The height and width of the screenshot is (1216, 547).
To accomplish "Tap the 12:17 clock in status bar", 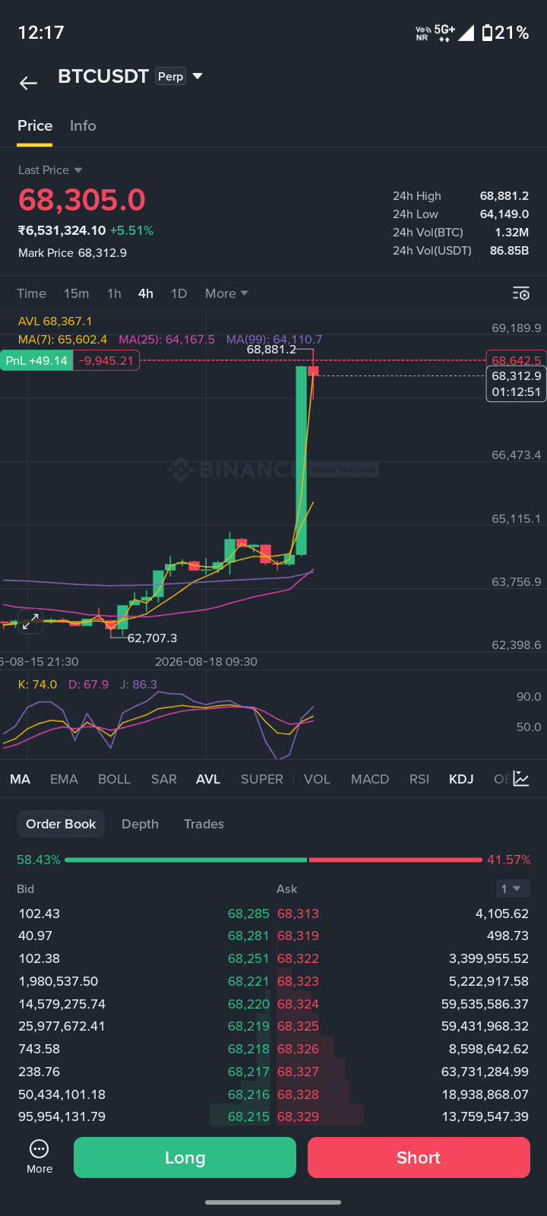I will point(41,33).
